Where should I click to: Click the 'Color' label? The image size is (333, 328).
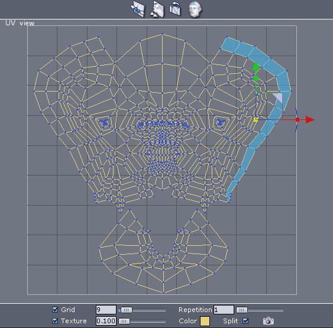click(187, 321)
